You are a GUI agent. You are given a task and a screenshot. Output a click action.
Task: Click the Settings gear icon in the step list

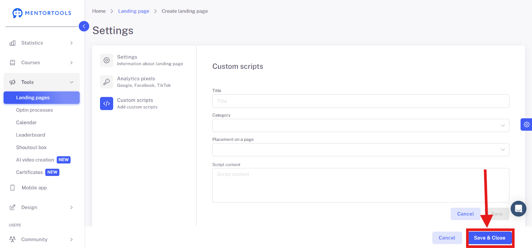coord(106,60)
